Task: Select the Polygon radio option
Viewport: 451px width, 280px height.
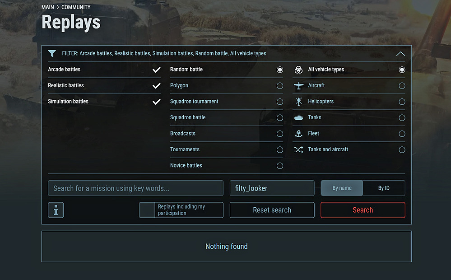Action: pyautogui.click(x=280, y=86)
